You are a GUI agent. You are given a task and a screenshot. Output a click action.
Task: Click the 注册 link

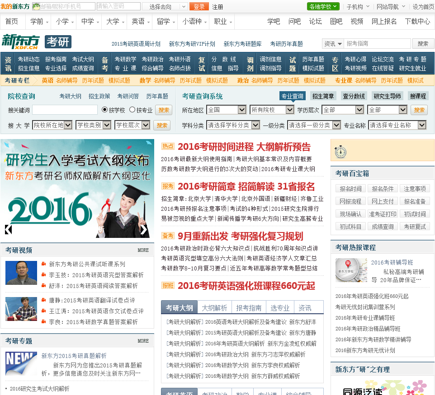pos(217,7)
